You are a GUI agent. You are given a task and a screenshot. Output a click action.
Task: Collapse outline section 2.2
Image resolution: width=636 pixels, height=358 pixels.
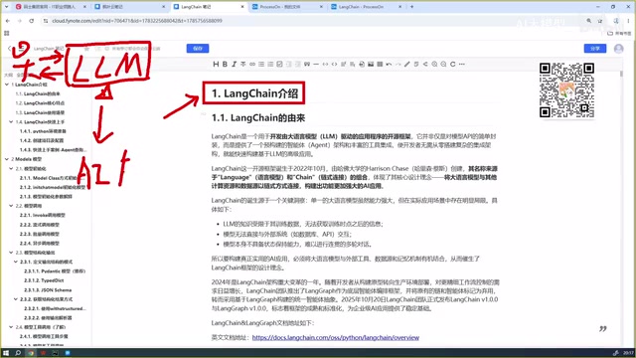coord(11,206)
